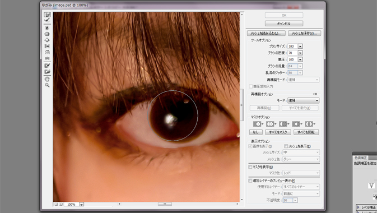Click horizontal scrollbar thumb under preview
This screenshot has width=377, height=213.
click(165, 204)
